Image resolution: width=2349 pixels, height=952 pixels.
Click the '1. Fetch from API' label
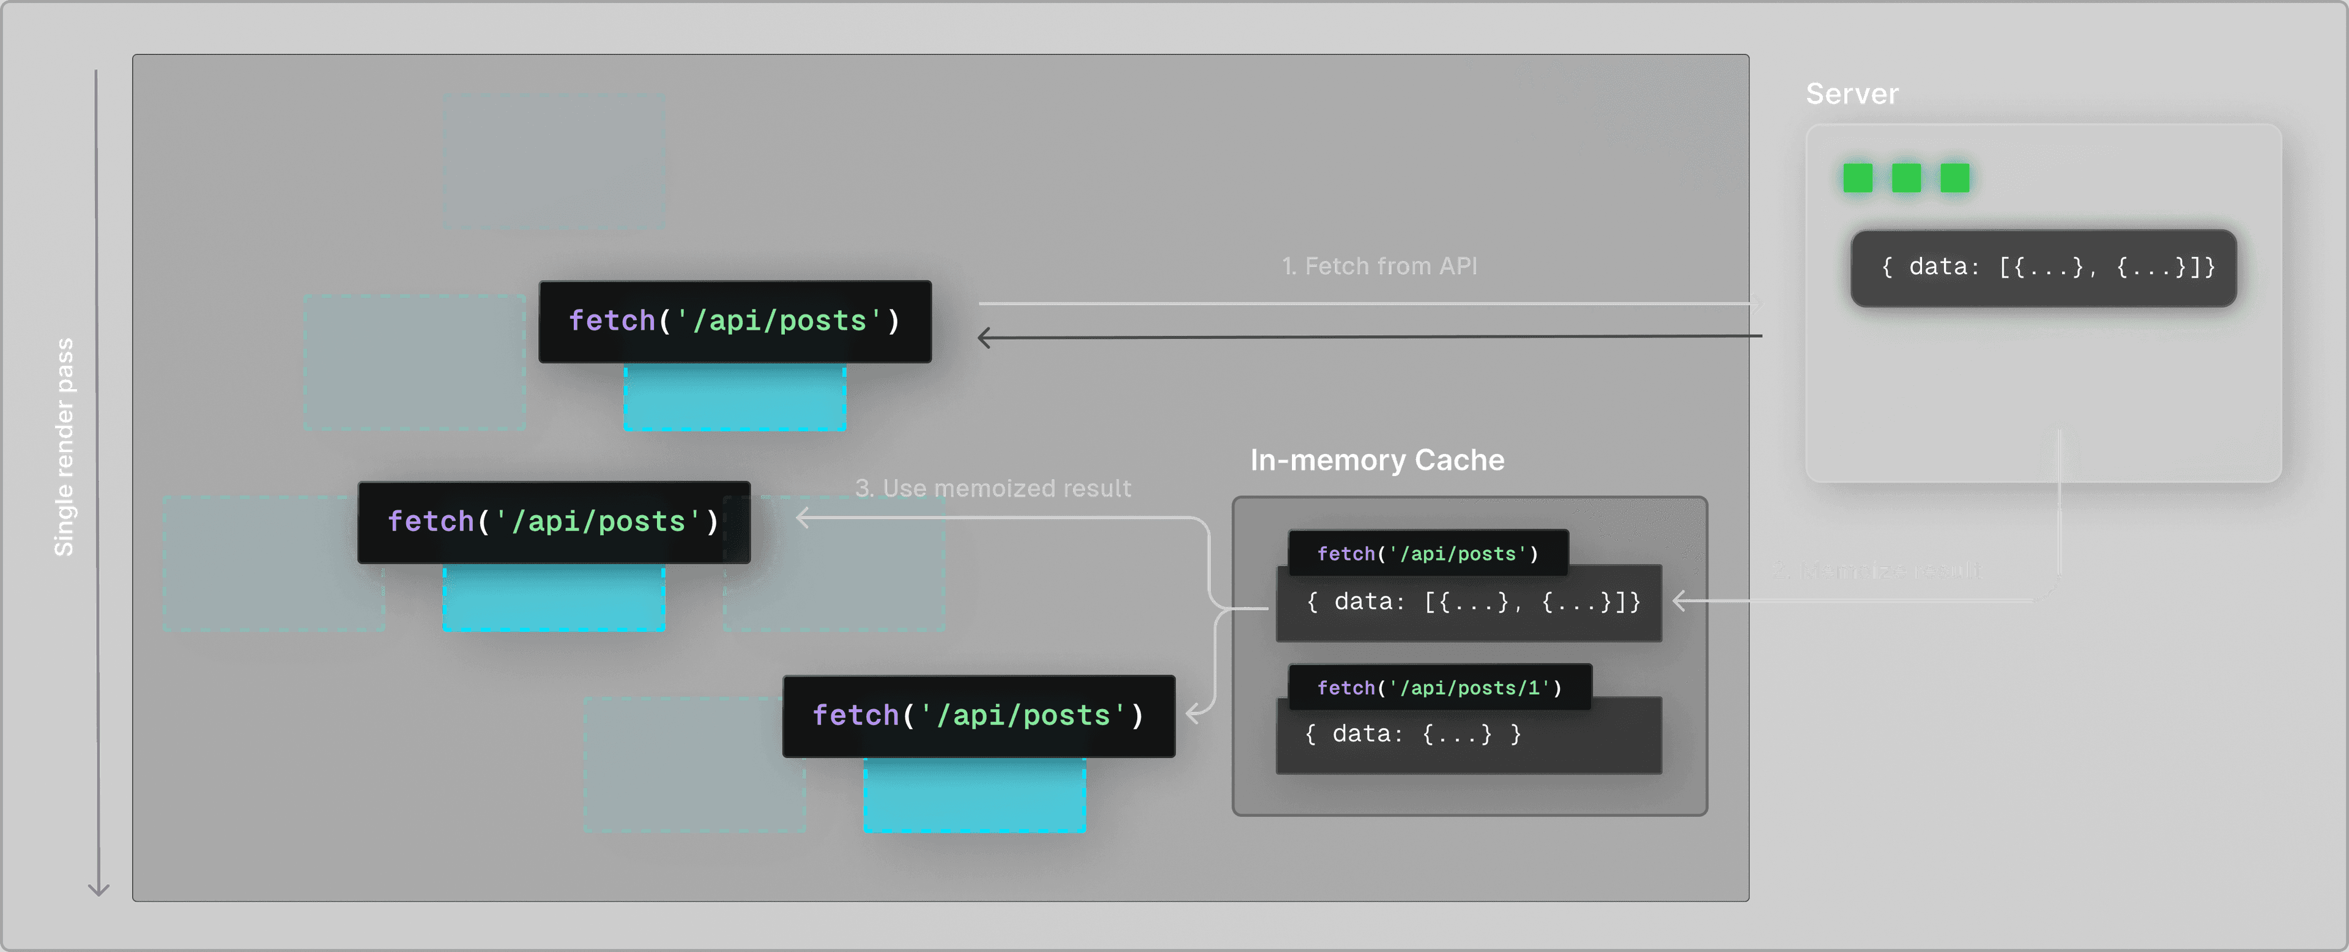(x=1379, y=266)
